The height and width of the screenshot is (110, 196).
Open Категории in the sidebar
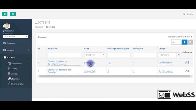click(15, 64)
